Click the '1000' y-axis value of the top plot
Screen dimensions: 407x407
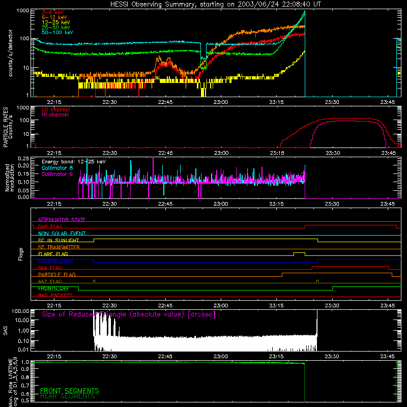pyautogui.click(x=23, y=11)
